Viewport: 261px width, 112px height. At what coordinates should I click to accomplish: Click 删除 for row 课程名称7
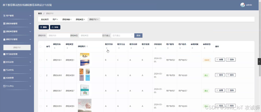pyautogui.click(x=231, y=90)
